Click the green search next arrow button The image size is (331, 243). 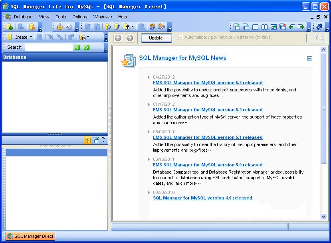[x=87, y=47]
